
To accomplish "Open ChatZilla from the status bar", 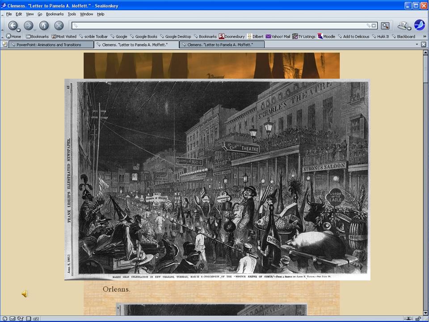I will (36, 319).
